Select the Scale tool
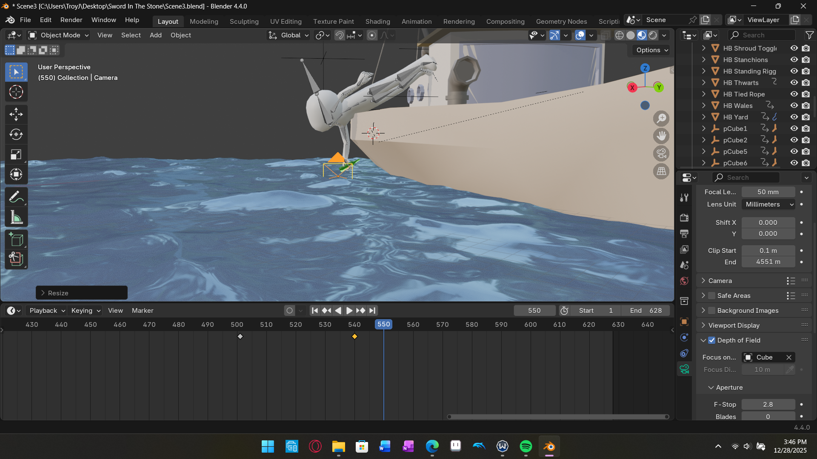Viewport: 817px width, 459px height. pyautogui.click(x=16, y=154)
